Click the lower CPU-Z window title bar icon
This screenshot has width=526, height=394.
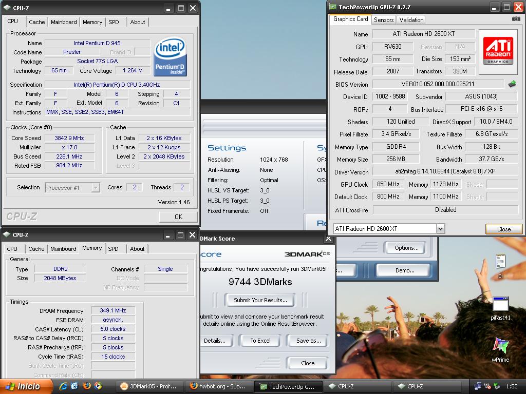point(7,235)
